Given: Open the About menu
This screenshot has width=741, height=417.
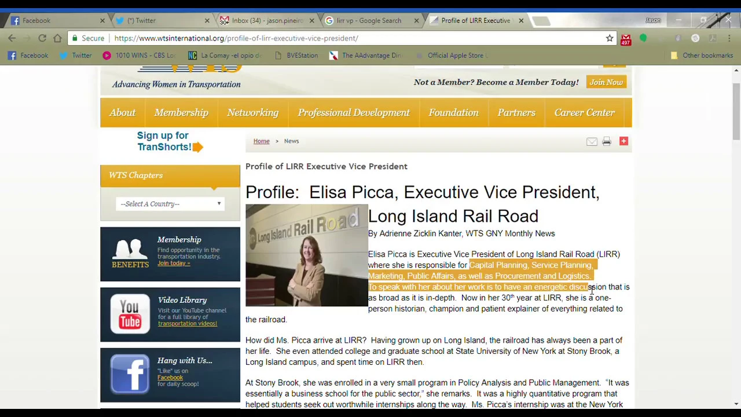Looking at the screenshot, I should pyautogui.click(x=122, y=113).
